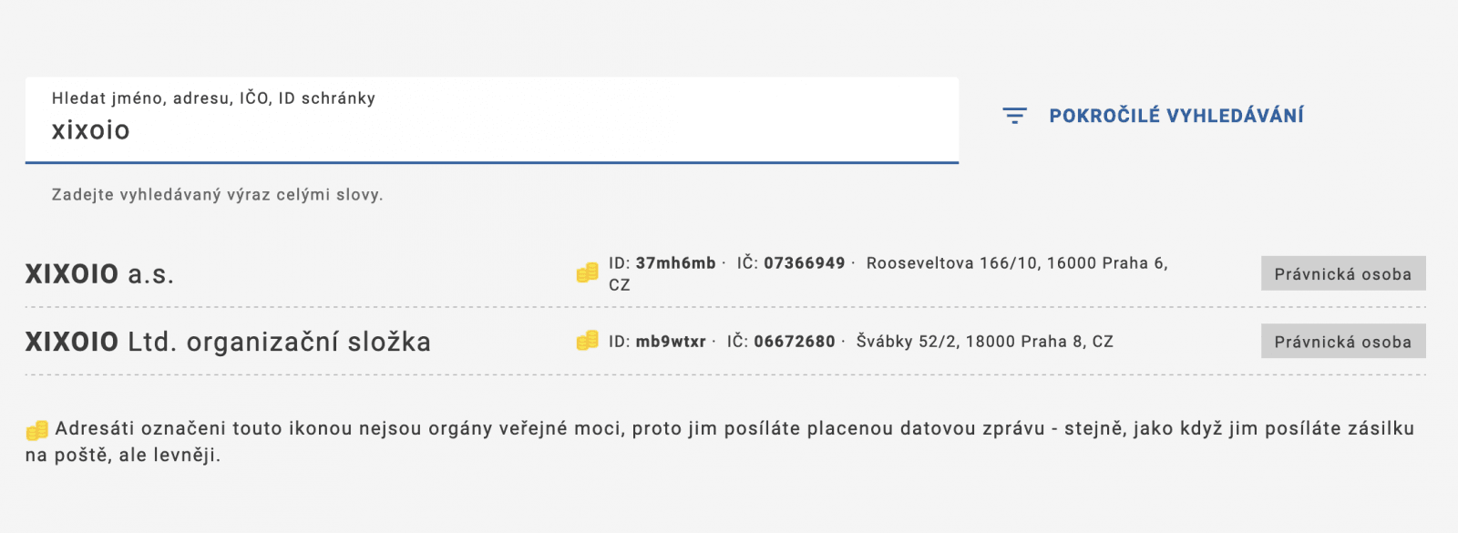1458x533 pixels.
Task: Click the Právnická osoba badge for XIXOIO a.s.
Action: pyautogui.click(x=1341, y=272)
